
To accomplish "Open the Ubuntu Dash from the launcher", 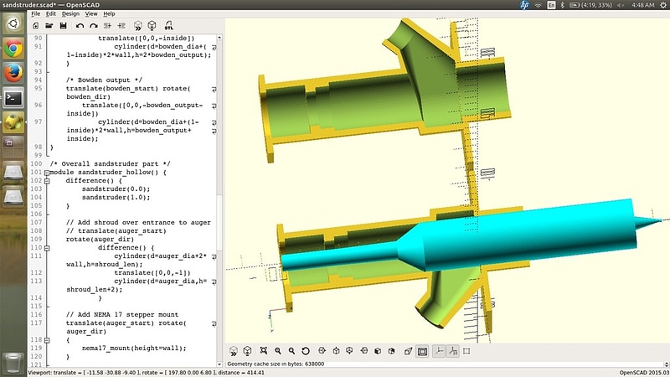I will pyautogui.click(x=13, y=23).
